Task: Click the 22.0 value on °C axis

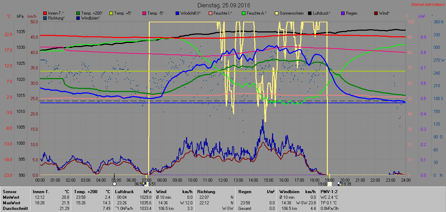Action: pos(9,34)
